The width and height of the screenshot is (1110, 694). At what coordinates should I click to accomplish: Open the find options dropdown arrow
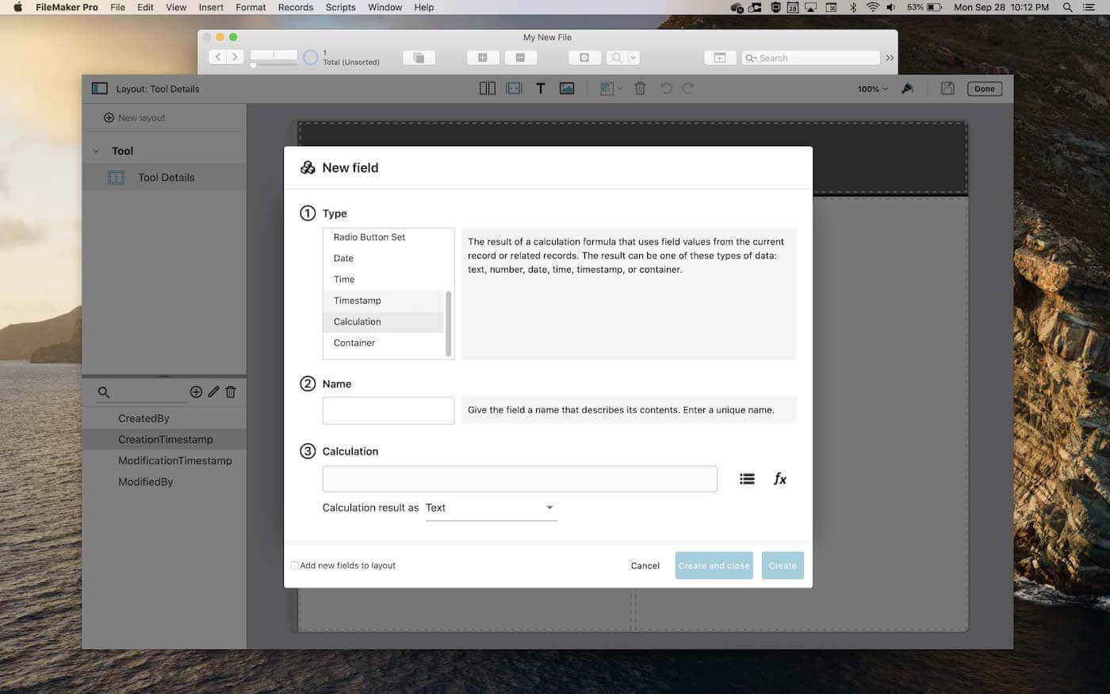point(633,58)
